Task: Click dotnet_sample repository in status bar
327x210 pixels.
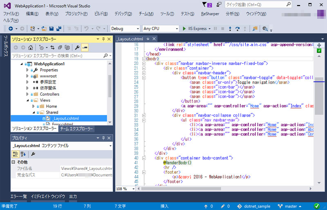Action: [253, 206]
